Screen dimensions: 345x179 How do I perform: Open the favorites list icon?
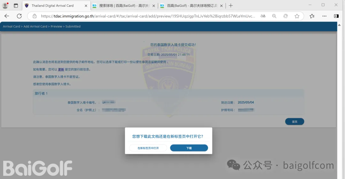(x=312, y=16)
